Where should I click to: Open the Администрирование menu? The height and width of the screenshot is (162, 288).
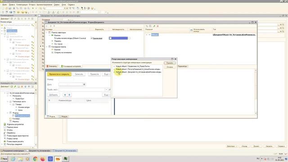click(44, 4)
